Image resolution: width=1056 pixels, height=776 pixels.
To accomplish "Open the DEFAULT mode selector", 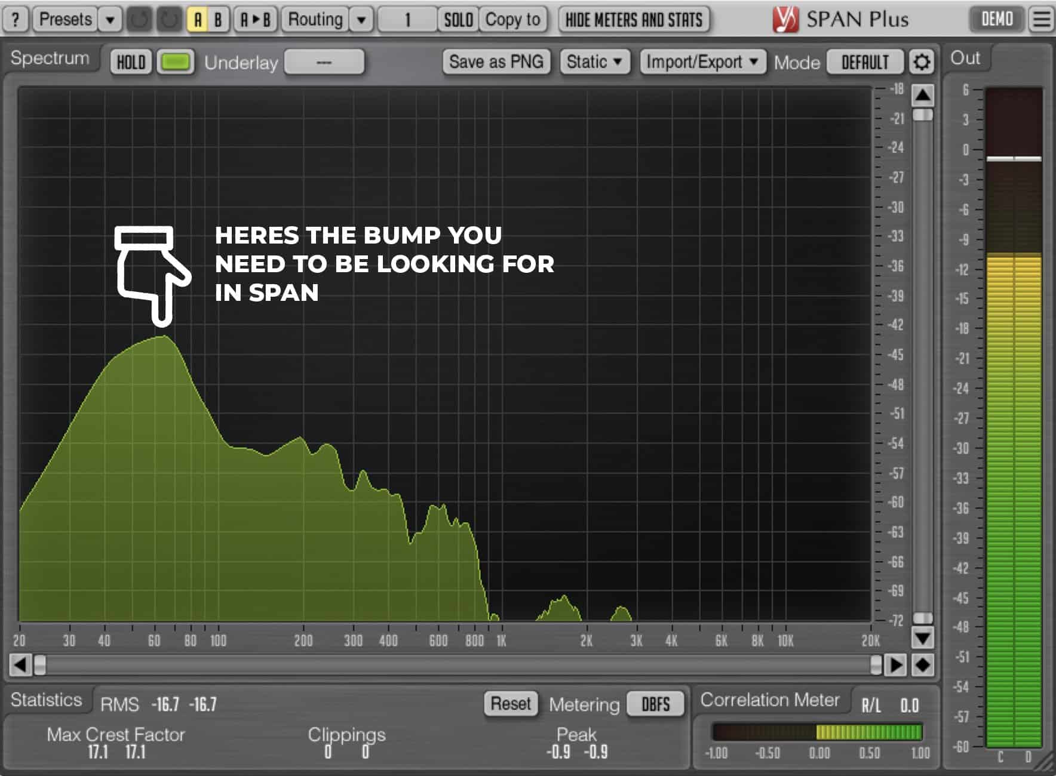I will click(x=865, y=62).
